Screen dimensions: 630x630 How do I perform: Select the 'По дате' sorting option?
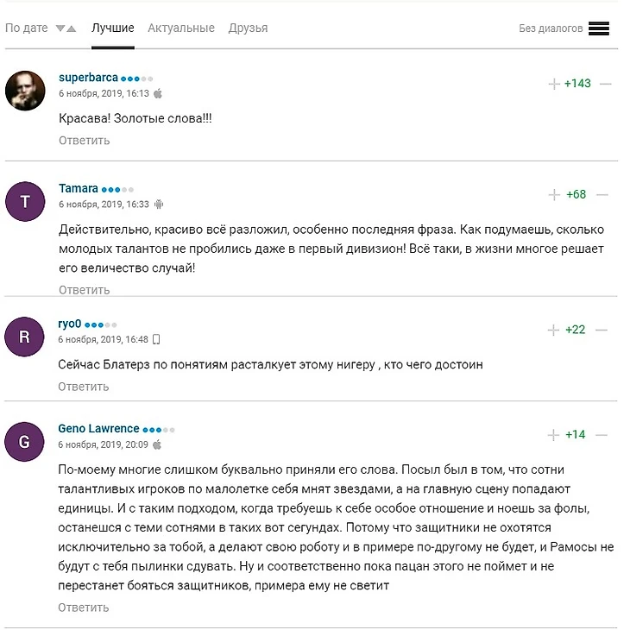pos(27,28)
